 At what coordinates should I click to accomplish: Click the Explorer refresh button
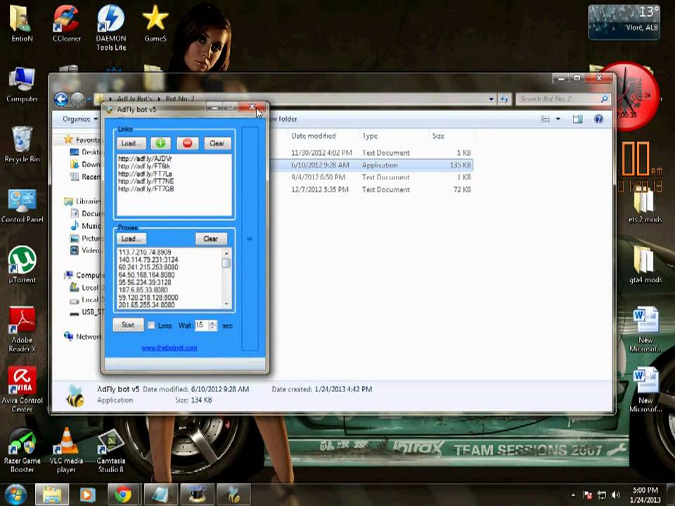point(504,99)
